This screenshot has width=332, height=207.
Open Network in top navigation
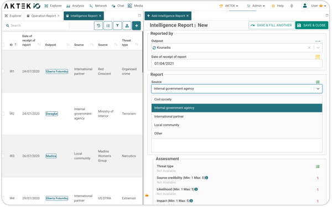point(98,6)
